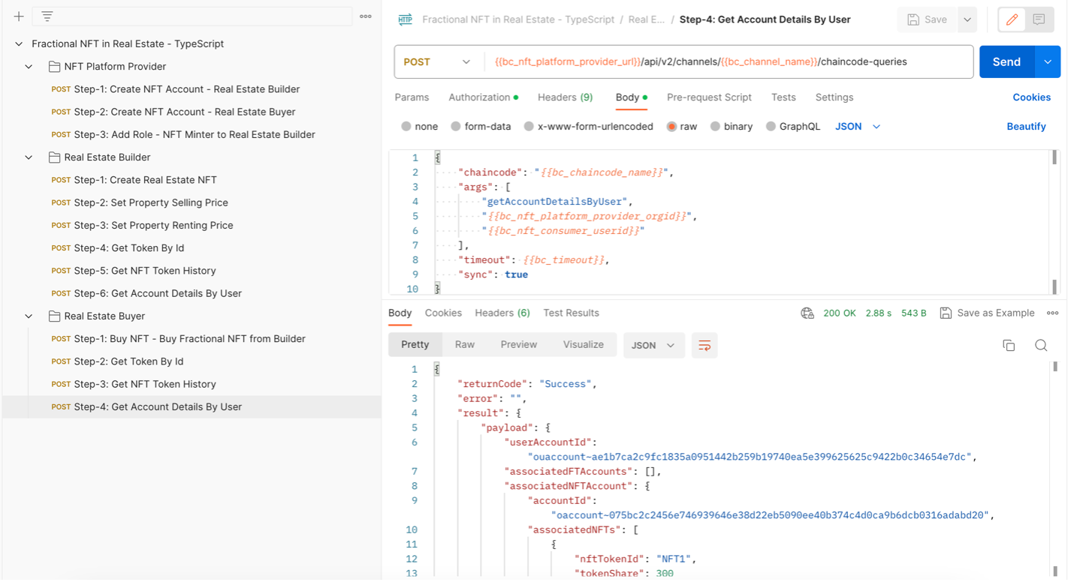Click the search icon in response panel
Screen dimensions: 1074x582
1041,345
